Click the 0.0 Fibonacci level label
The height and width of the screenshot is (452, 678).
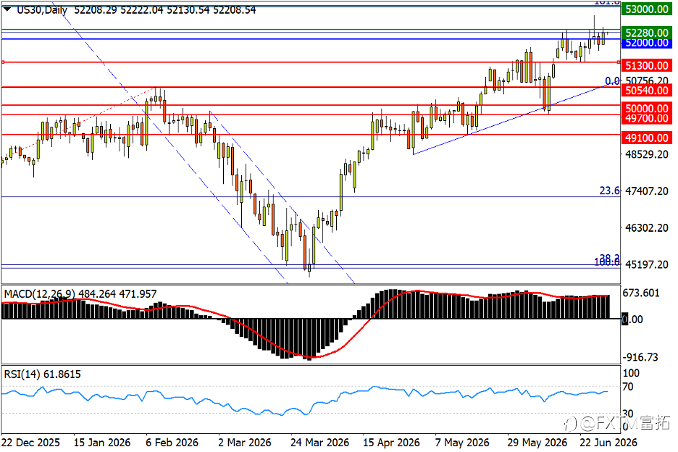pos(612,81)
